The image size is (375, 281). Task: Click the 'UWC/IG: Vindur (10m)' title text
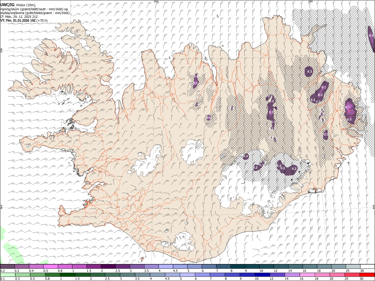coord(18,5)
